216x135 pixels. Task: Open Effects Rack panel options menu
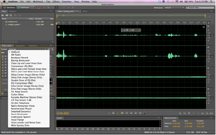click(x=51, y=45)
